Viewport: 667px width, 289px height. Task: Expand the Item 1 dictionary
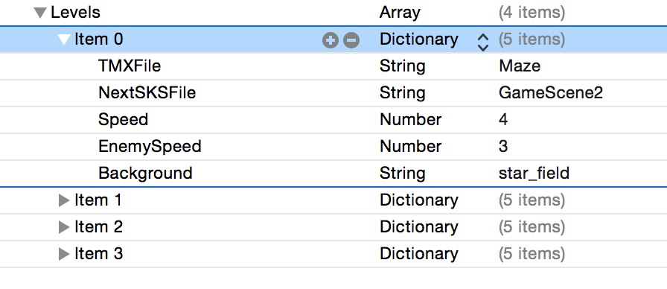[64, 200]
